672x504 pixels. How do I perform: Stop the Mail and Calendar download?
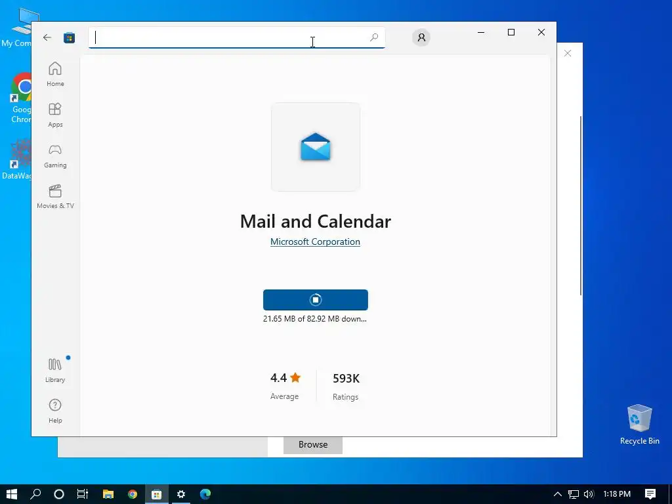[x=316, y=299]
